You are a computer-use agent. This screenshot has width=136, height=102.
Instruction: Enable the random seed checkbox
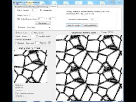[x=37, y=36]
